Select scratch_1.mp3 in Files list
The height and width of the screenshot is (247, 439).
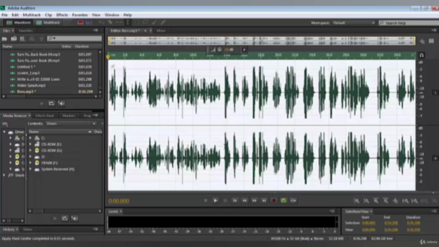click(28, 73)
